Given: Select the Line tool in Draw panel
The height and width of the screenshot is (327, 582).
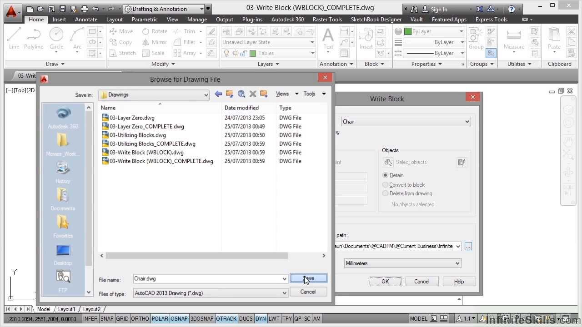Looking at the screenshot, I should click(x=14, y=38).
